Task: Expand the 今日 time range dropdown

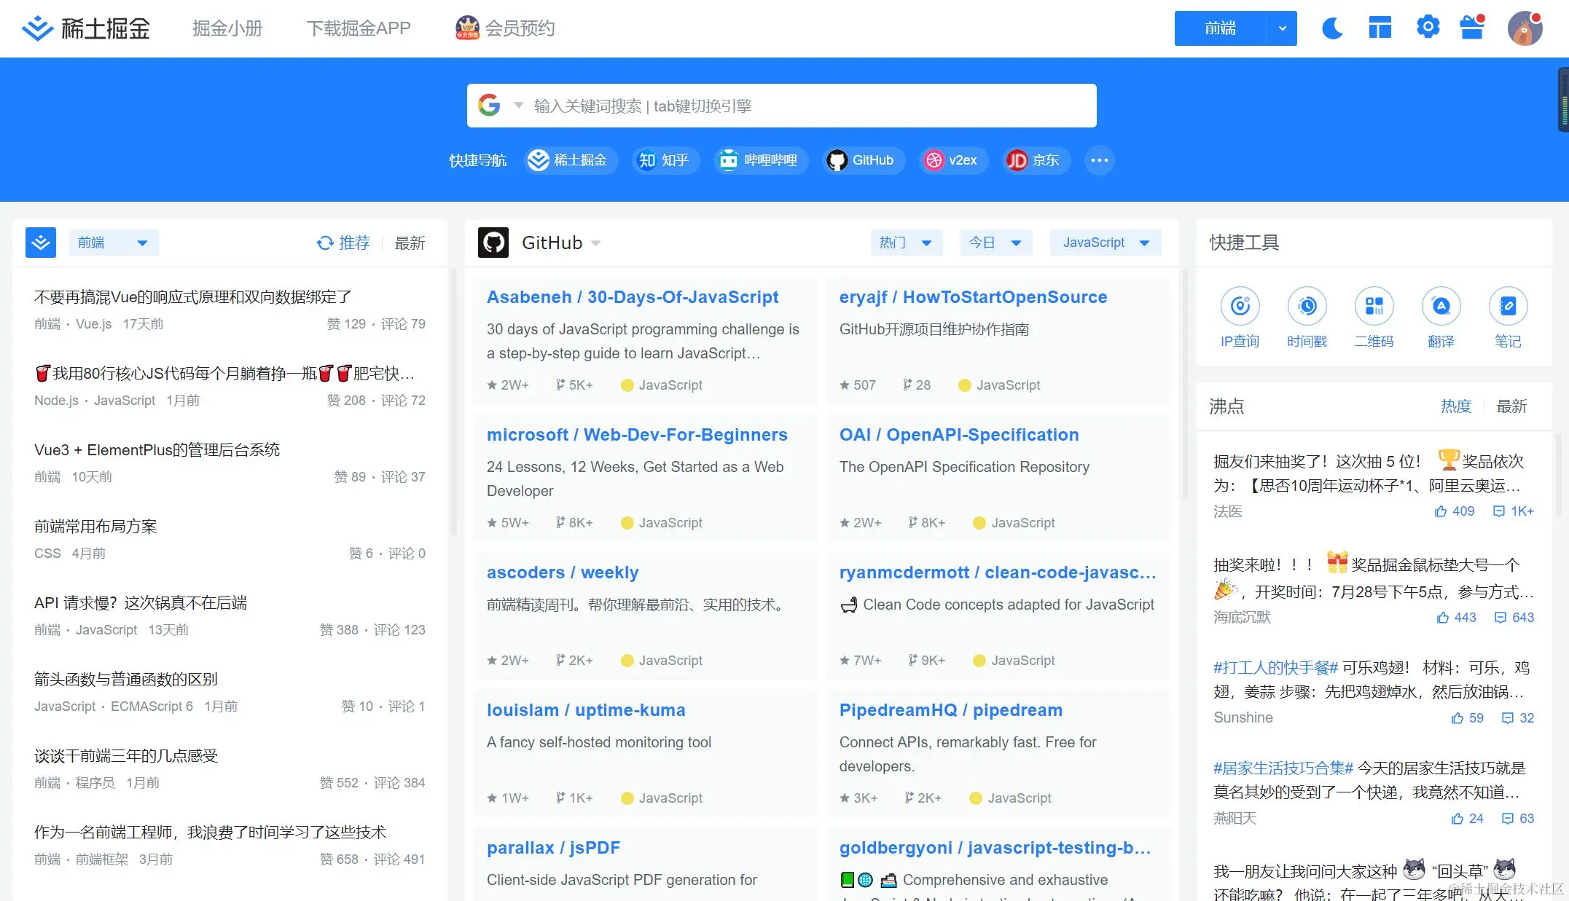Action: point(995,243)
